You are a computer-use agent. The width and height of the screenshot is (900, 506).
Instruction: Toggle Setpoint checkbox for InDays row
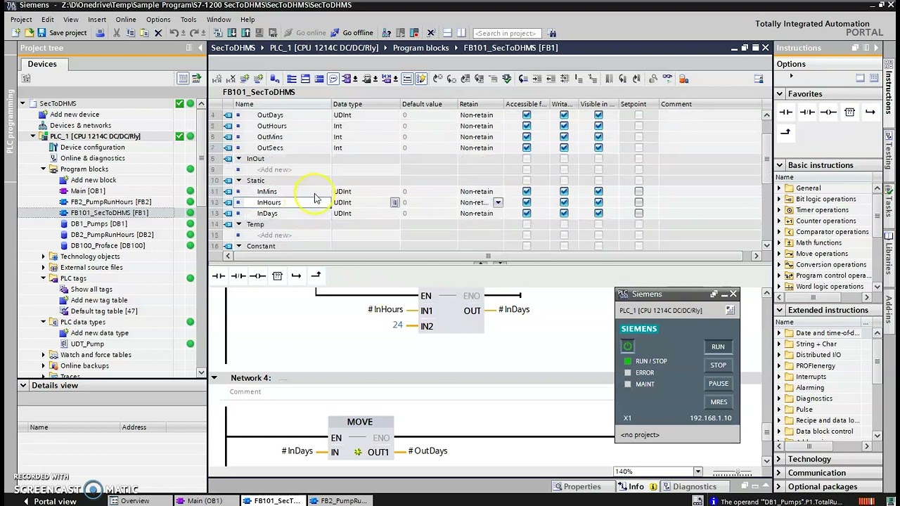point(638,213)
